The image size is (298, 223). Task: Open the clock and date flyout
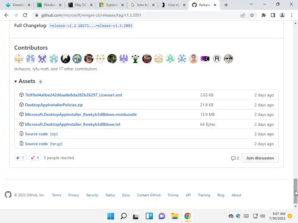pos(277,216)
